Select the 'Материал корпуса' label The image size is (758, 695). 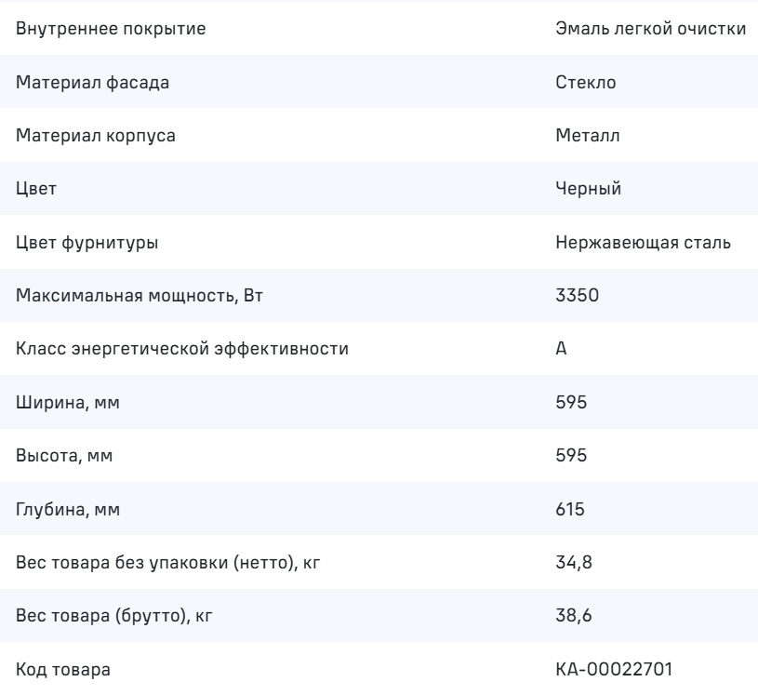(x=97, y=136)
